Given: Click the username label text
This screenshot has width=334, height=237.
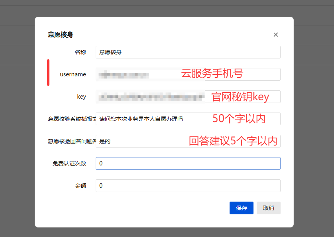Looking at the screenshot, I should click(73, 74).
